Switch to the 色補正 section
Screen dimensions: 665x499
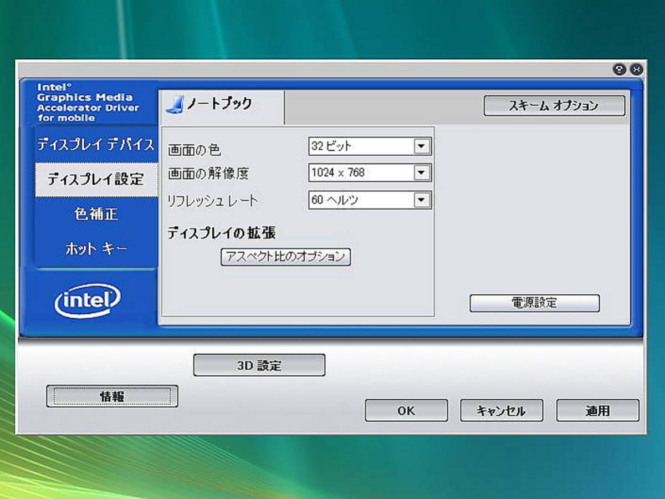pyautogui.click(x=96, y=215)
